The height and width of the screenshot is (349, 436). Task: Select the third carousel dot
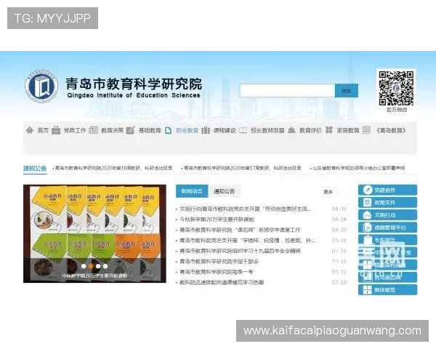click(98, 266)
